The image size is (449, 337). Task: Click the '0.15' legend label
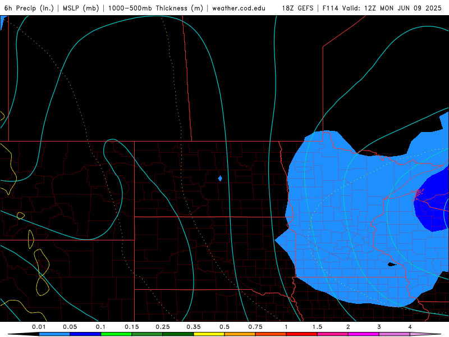[x=132, y=327]
